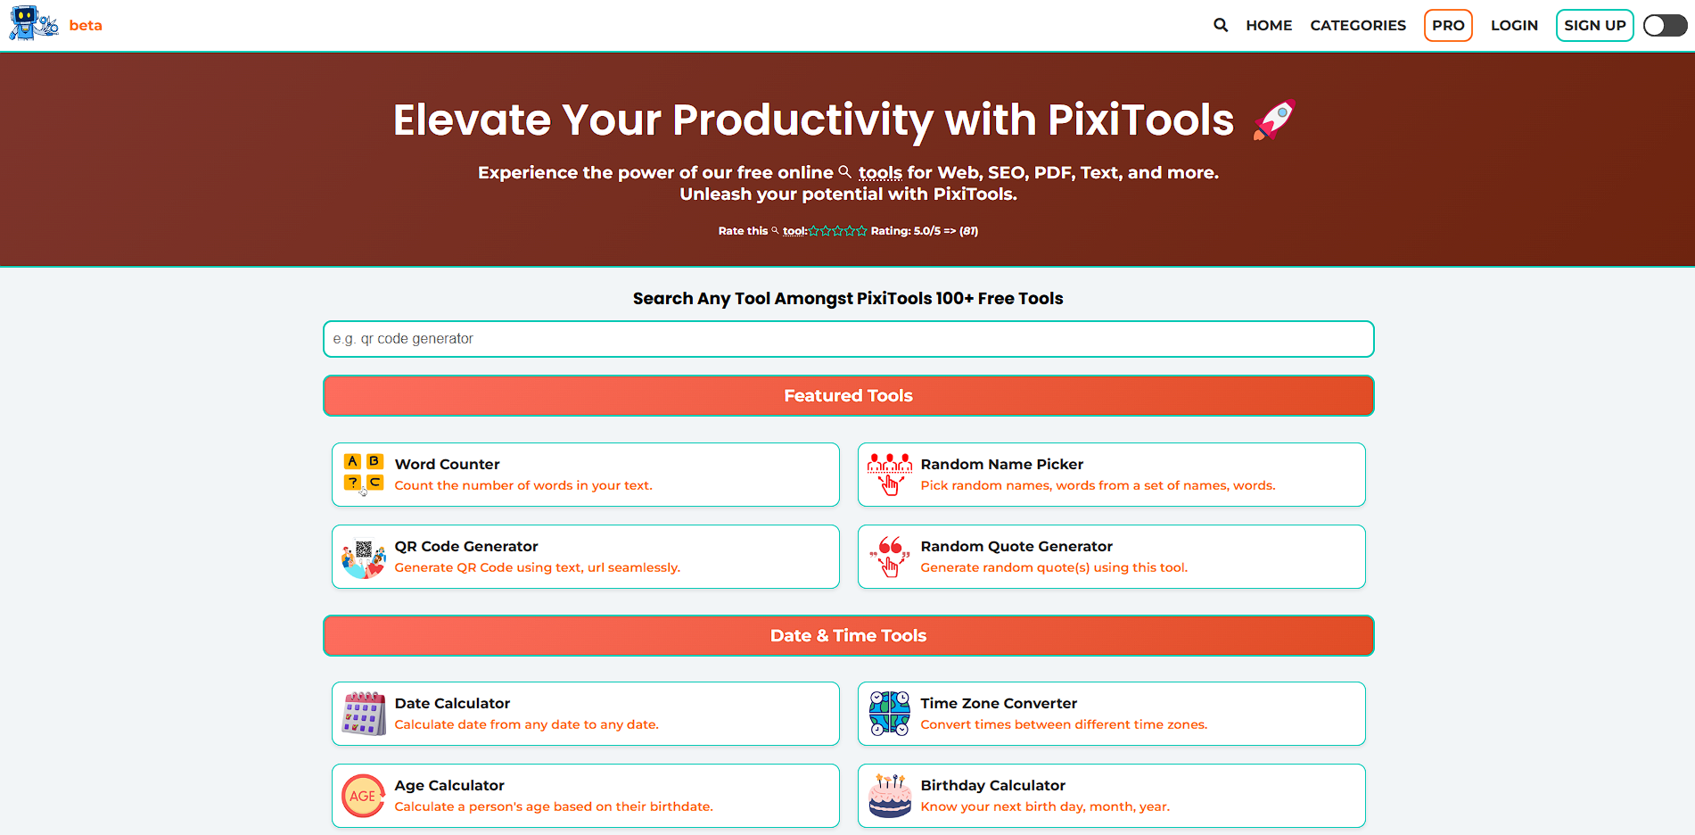1695x835 pixels.
Task: Select the Word Counter ABC blocks icon
Action: pyautogui.click(x=363, y=473)
